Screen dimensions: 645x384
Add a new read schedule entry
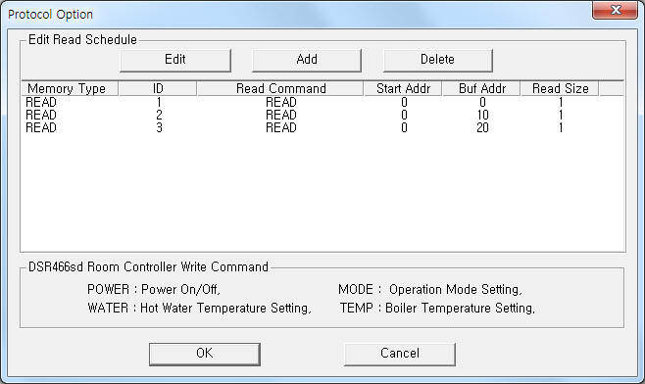307,60
